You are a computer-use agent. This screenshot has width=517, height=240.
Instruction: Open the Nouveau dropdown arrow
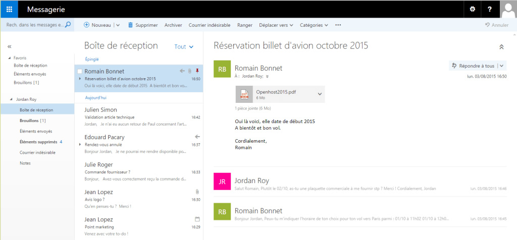pos(118,25)
